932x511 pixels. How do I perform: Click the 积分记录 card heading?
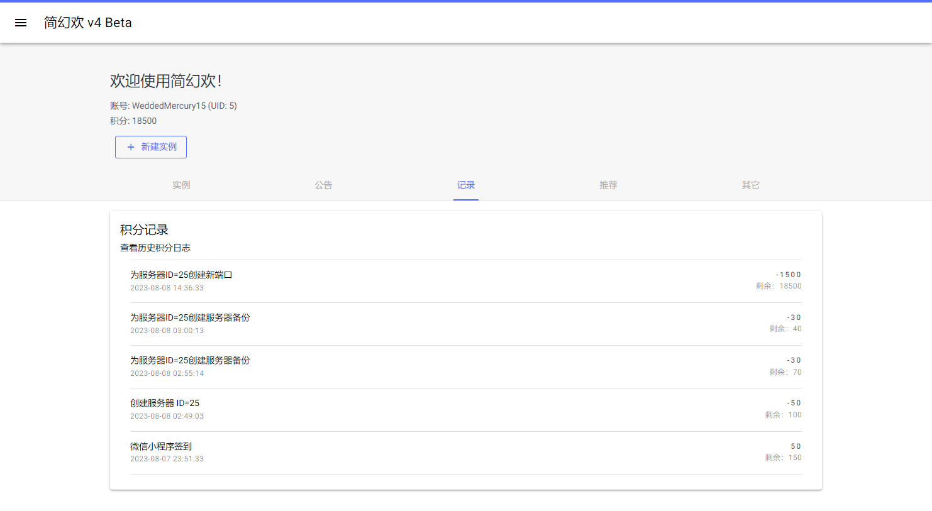tap(144, 230)
